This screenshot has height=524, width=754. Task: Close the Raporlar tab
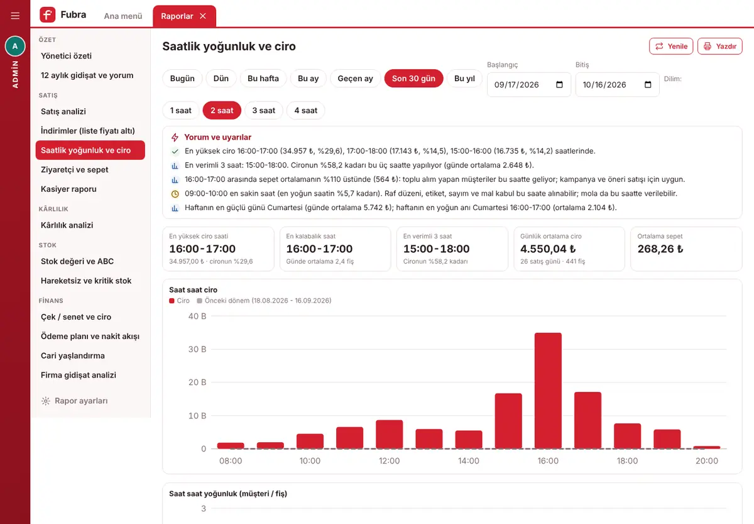202,16
